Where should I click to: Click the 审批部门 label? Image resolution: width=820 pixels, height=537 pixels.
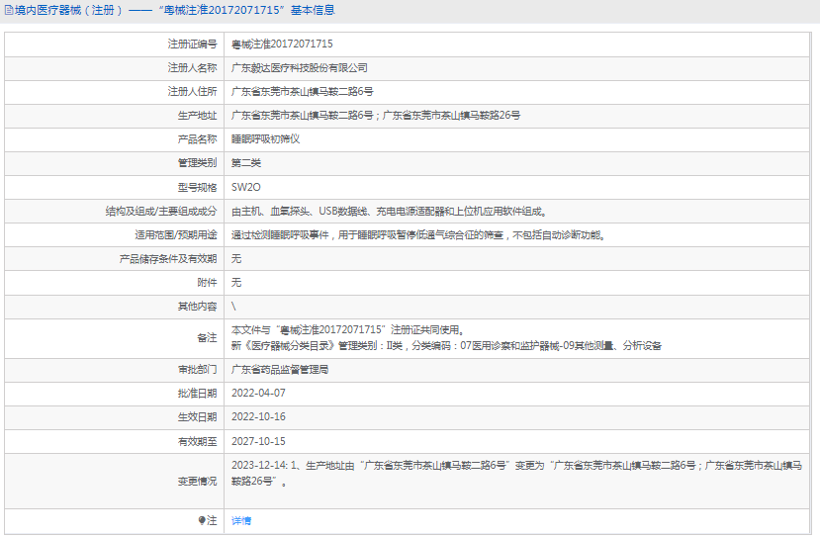point(197,370)
